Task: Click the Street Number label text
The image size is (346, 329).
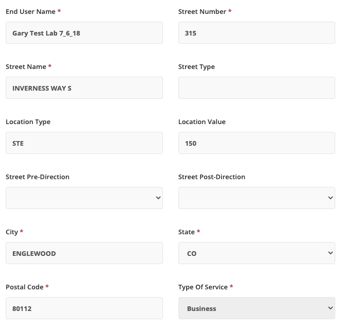Action: pyautogui.click(x=202, y=11)
